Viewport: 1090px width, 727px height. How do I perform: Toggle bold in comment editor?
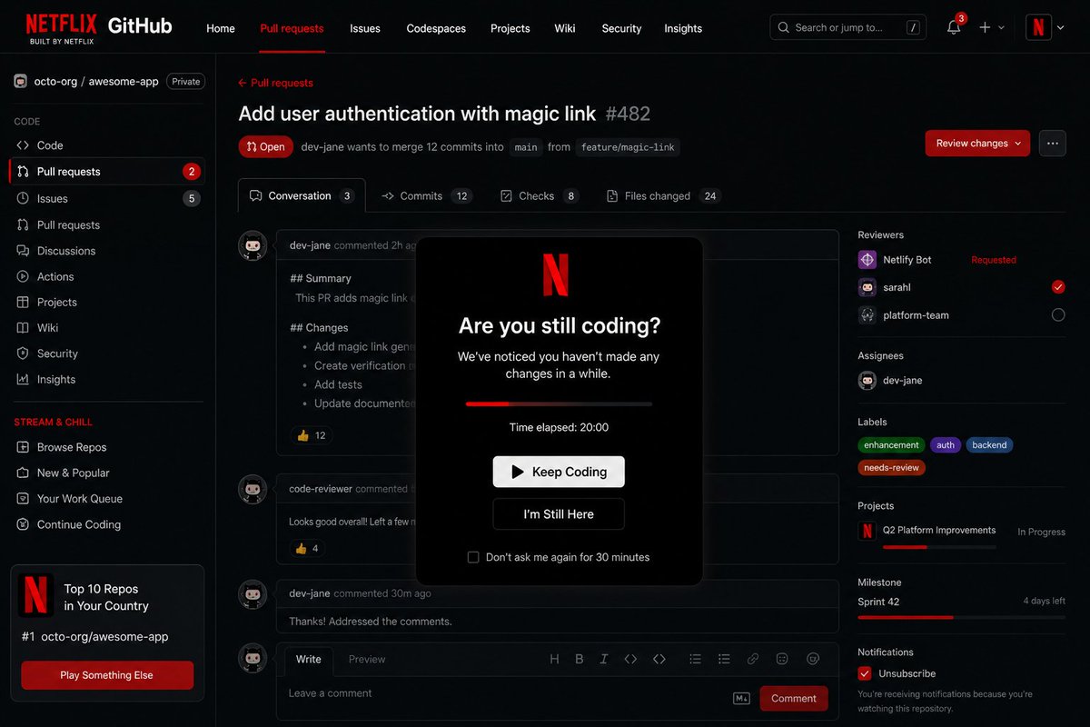(580, 659)
